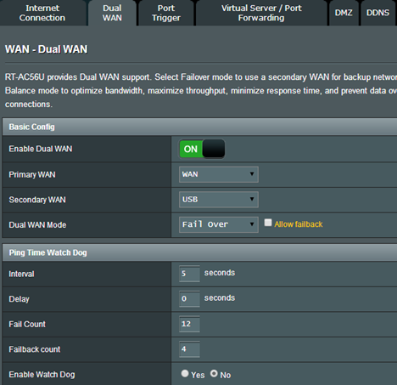Open the Secondary WAN dropdown
Viewport: 397px width, 385px height.
pyautogui.click(x=219, y=200)
